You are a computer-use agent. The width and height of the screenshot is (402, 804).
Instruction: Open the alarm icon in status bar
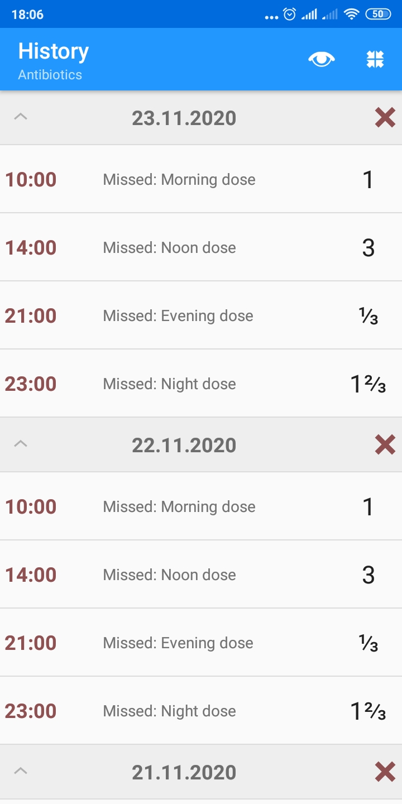pyautogui.click(x=290, y=15)
